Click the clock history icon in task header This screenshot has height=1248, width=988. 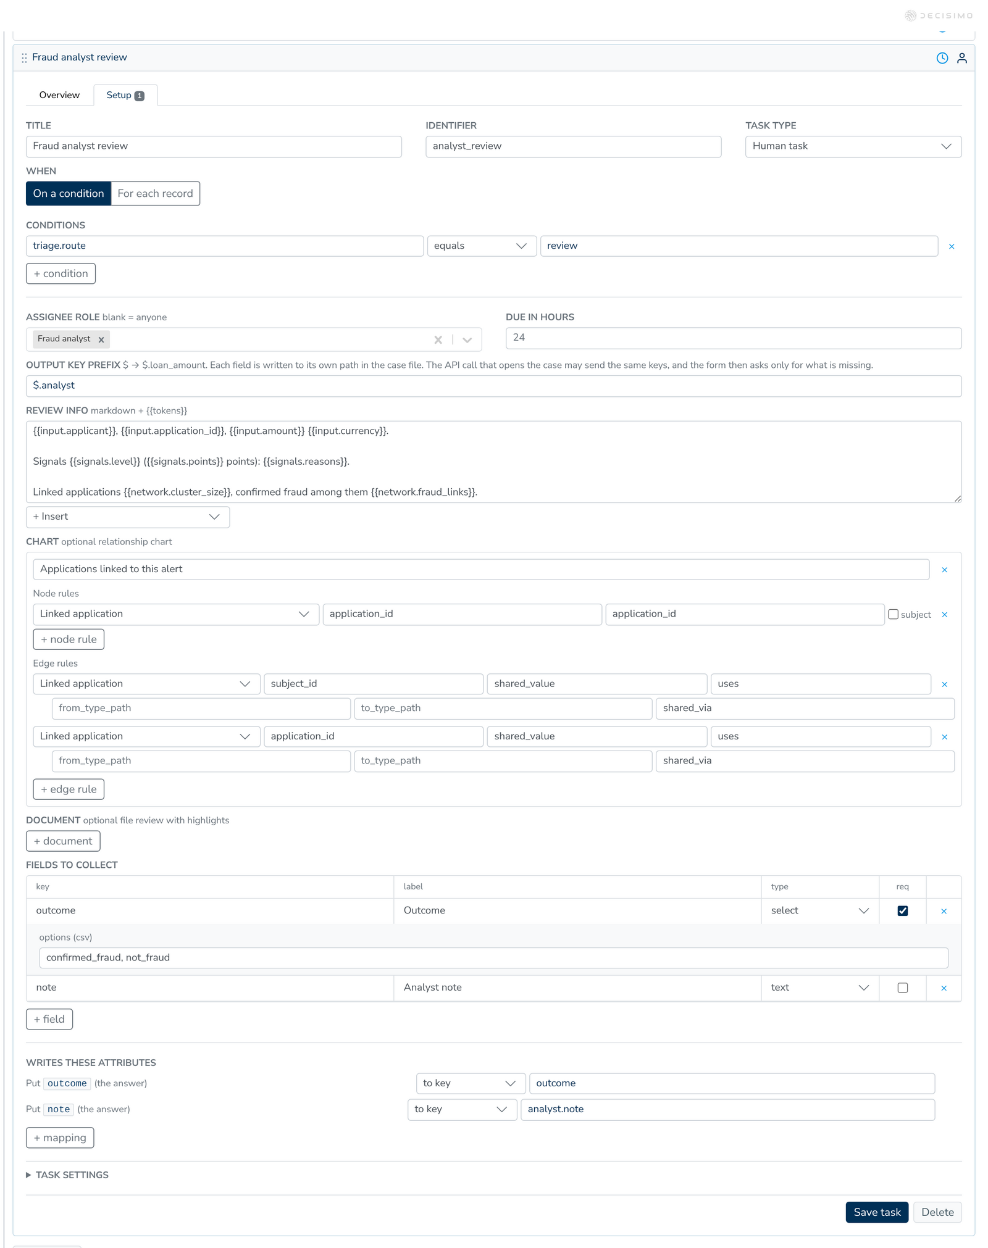coord(942,58)
